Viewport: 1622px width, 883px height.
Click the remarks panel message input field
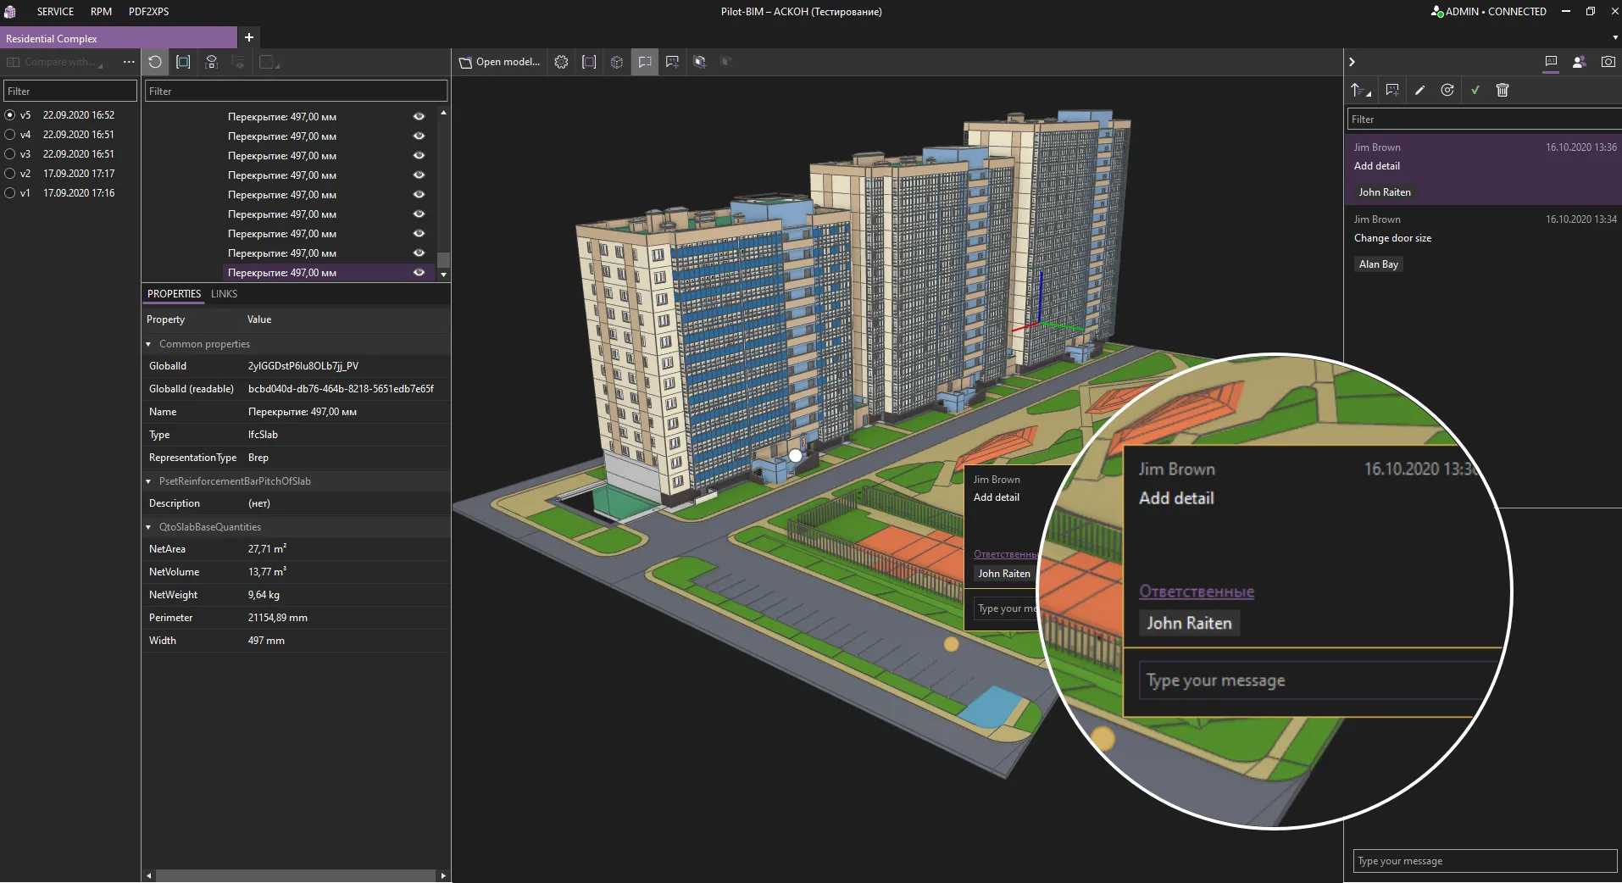click(1484, 861)
